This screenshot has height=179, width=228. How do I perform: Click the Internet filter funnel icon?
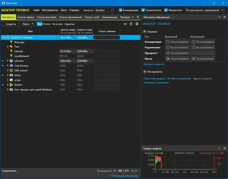pyautogui.click(x=11, y=51)
